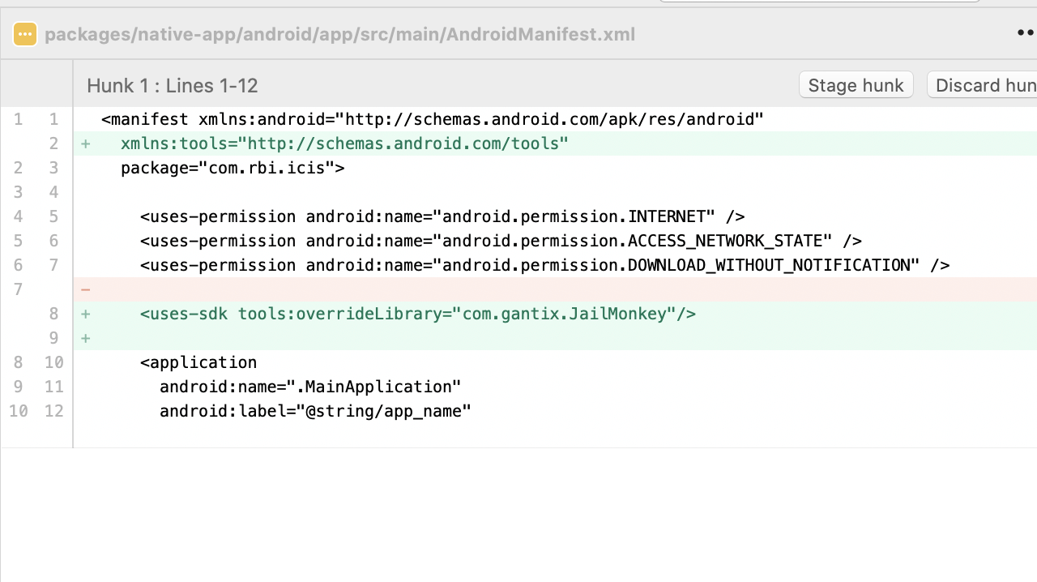This screenshot has width=1037, height=582.
Task: Select the AndroidManifest.xml file path header
Action: point(339,34)
